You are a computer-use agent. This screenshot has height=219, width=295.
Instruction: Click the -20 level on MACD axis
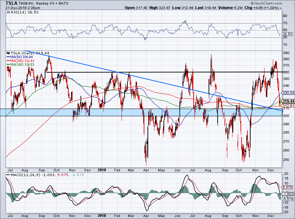pyautogui.click(x=286, y=212)
